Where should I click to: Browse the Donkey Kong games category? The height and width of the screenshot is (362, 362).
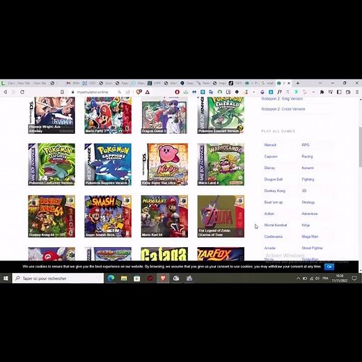[274, 191]
